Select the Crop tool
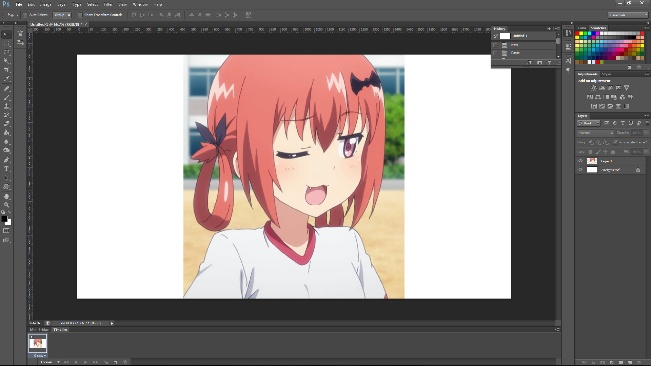The height and width of the screenshot is (366, 651). point(6,70)
